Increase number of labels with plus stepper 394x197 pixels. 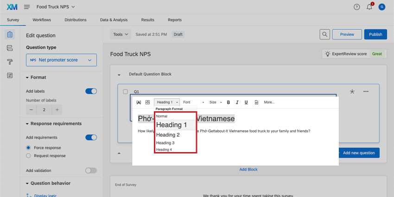point(57,110)
